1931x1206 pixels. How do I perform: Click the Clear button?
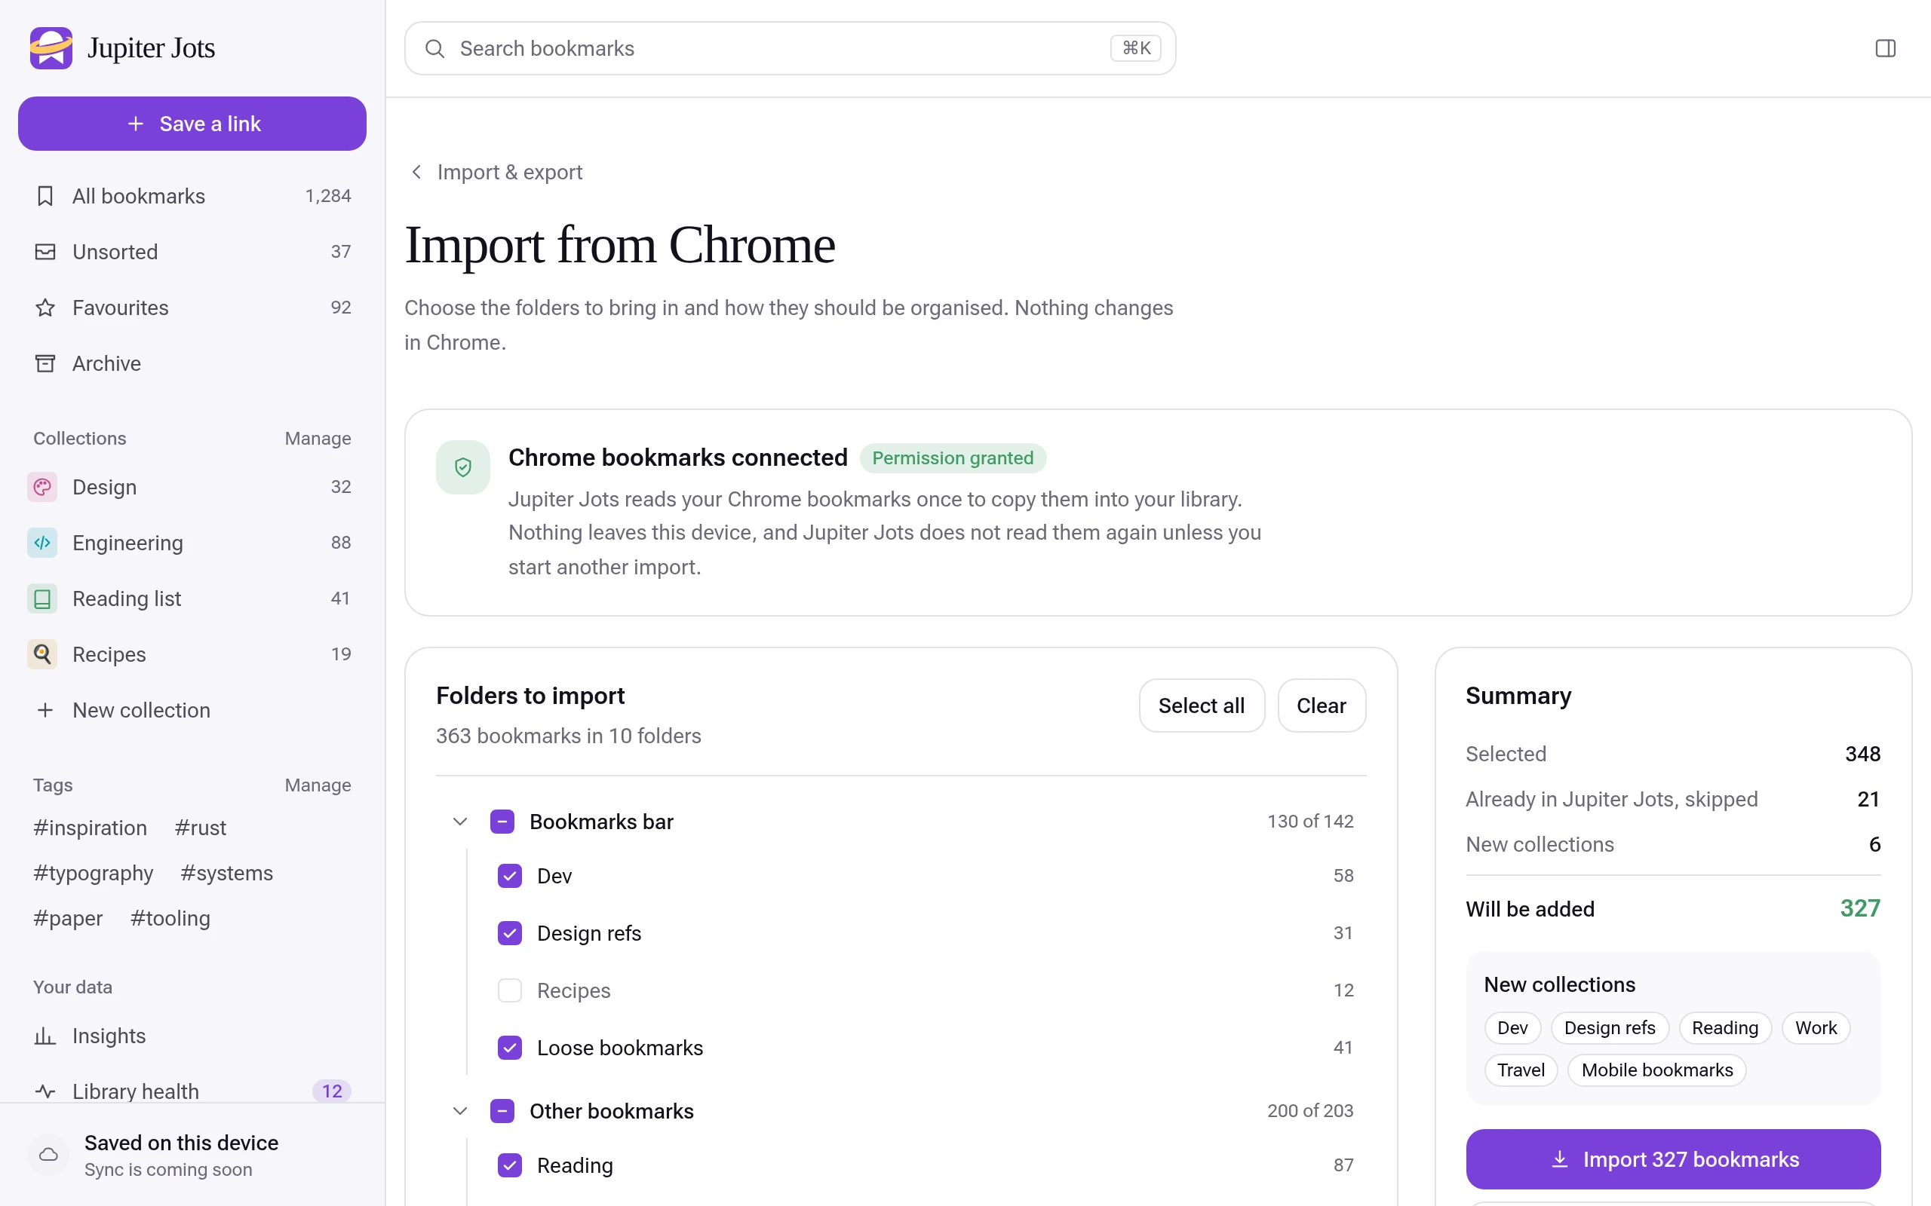click(x=1322, y=706)
